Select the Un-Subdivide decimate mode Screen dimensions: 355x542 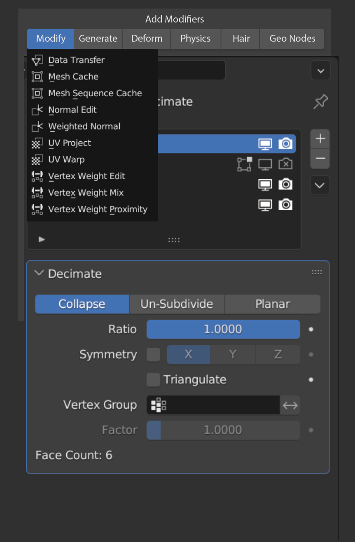pos(177,304)
